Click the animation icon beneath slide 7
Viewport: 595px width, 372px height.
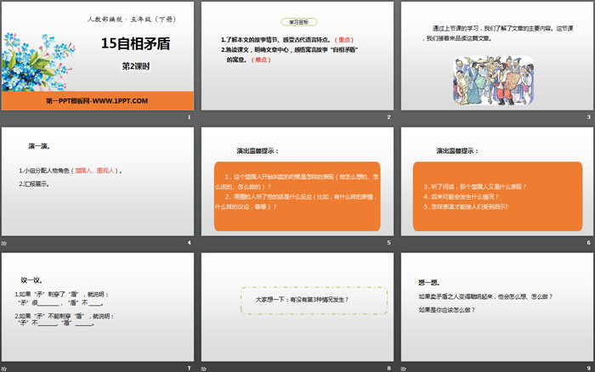coord(4,367)
